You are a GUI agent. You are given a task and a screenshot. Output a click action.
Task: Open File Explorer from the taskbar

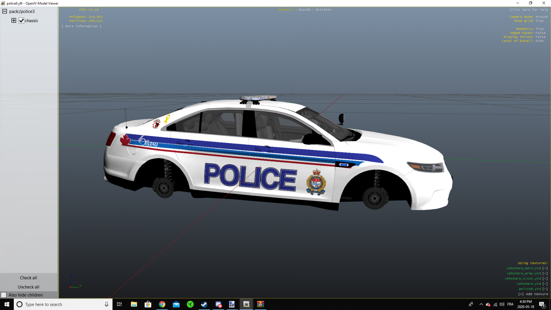coord(134,304)
